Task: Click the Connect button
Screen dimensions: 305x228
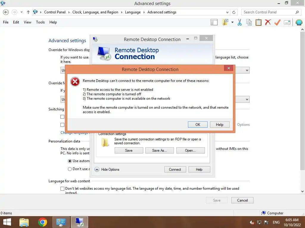Action: click(175, 170)
